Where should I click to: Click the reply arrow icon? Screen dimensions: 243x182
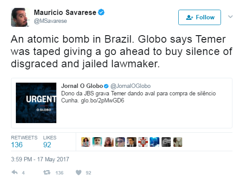tap(15, 172)
